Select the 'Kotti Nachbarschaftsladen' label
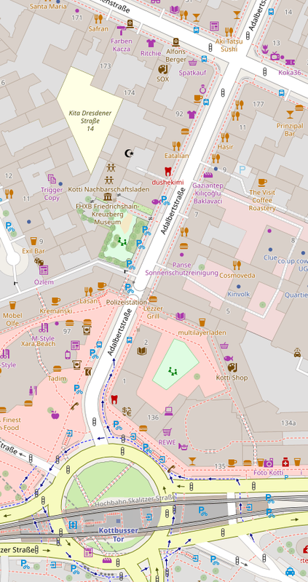Viewport: 308px width, 582px height. pos(109,189)
